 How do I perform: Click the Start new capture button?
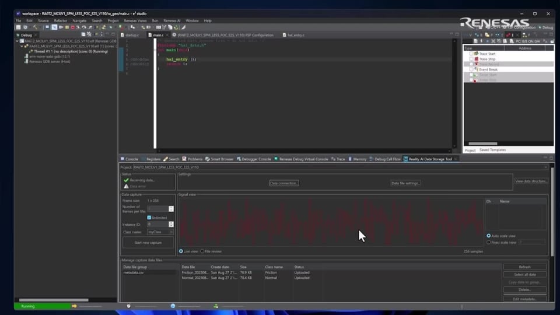pos(148,243)
